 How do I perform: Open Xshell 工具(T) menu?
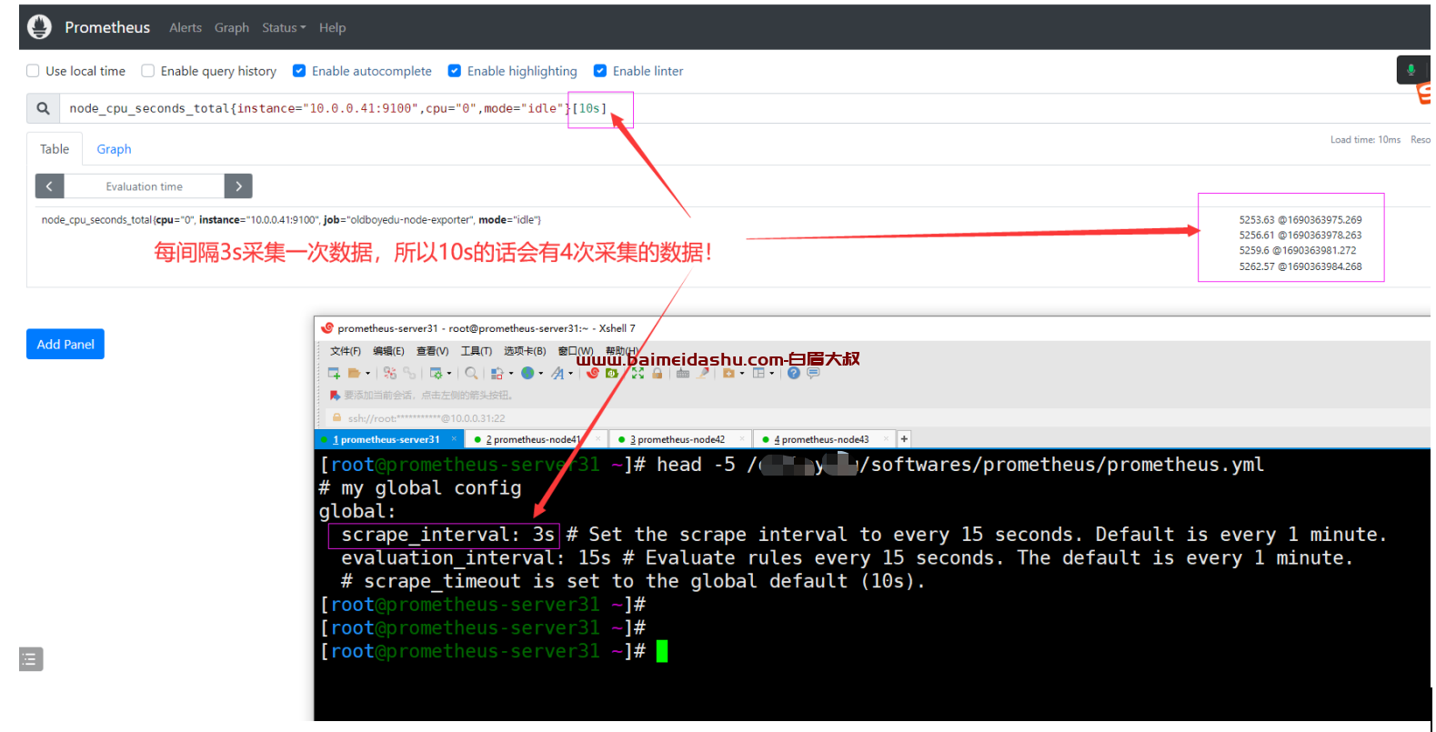[476, 351]
